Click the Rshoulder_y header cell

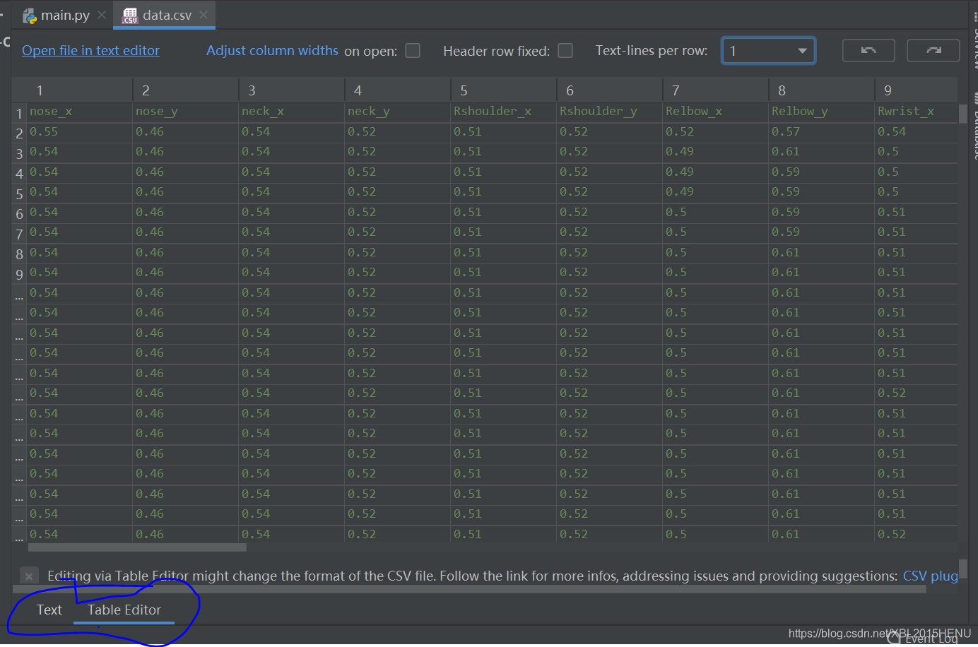coord(609,112)
